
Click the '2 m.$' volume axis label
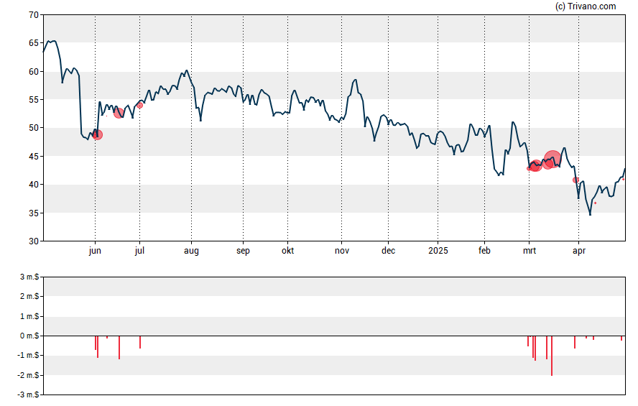pos(29,297)
